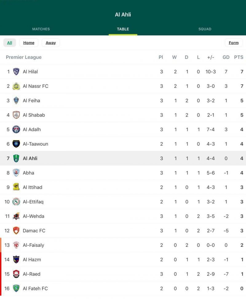
Task: Switch table to Home results
Action: pos(29,43)
